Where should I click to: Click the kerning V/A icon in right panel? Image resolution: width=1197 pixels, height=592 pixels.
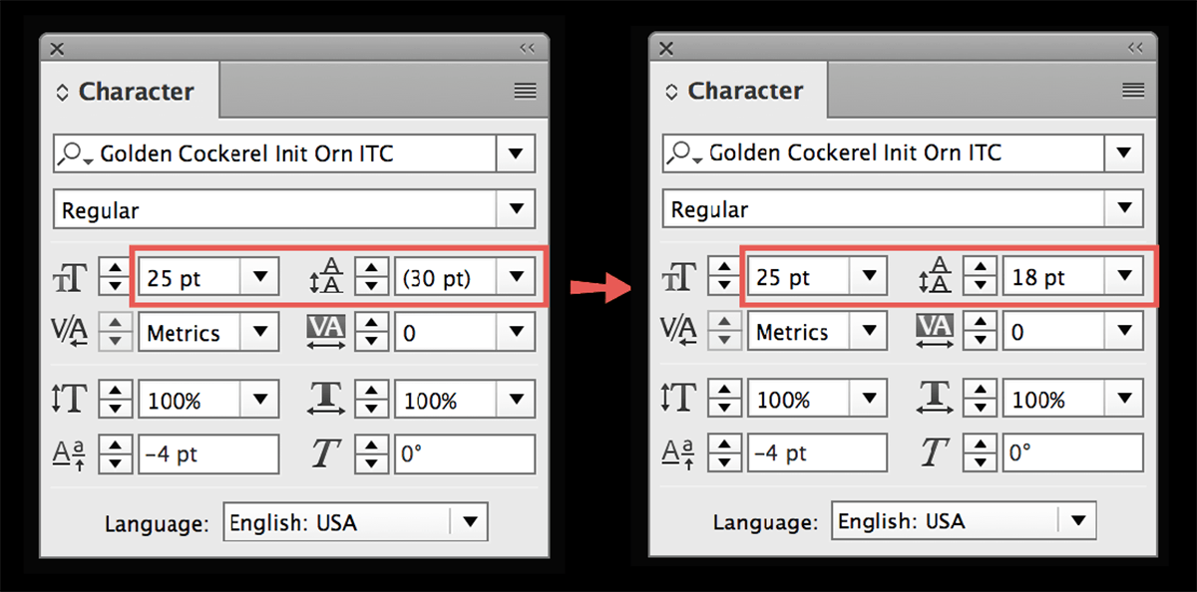pyautogui.click(x=678, y=331)
